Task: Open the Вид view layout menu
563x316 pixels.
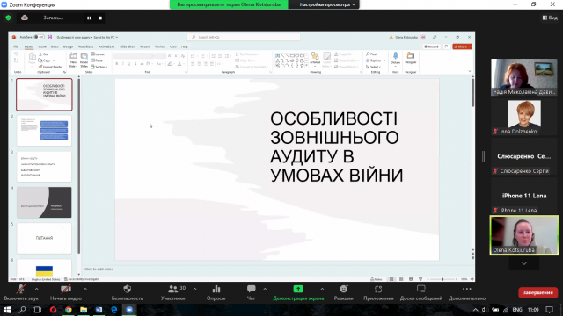Action: [550, 18]
